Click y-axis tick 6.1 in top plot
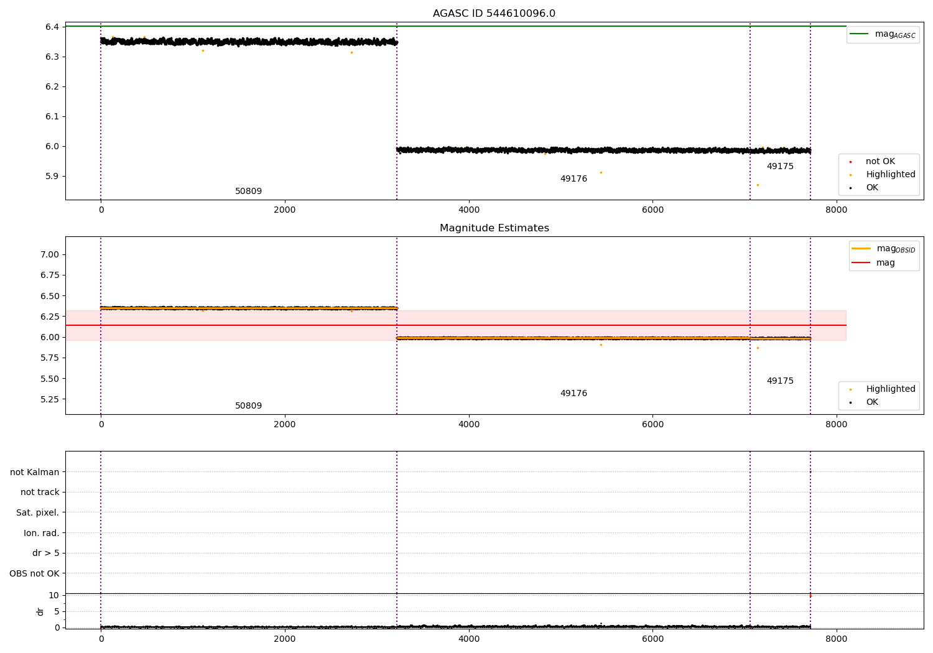The height and width of the screenshot is (653, 933). click(52, 116)
